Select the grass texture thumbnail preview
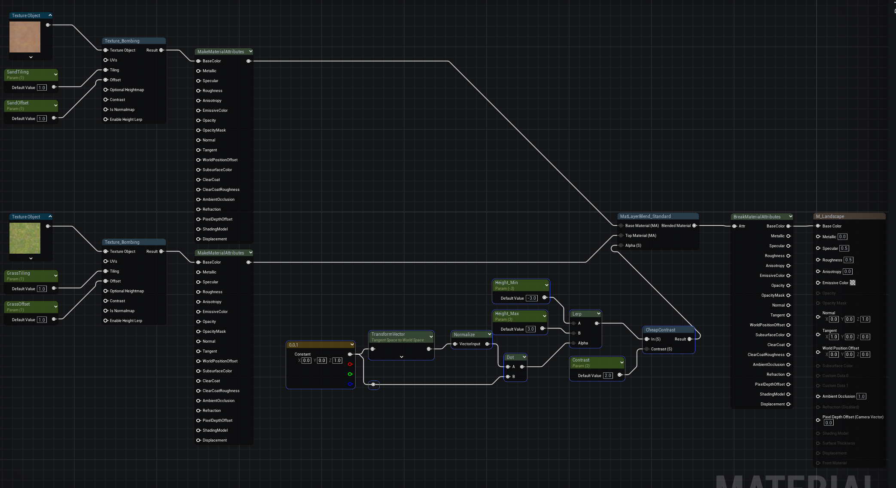The width and height of the screenshot is (896, 488). pos(25,239)
